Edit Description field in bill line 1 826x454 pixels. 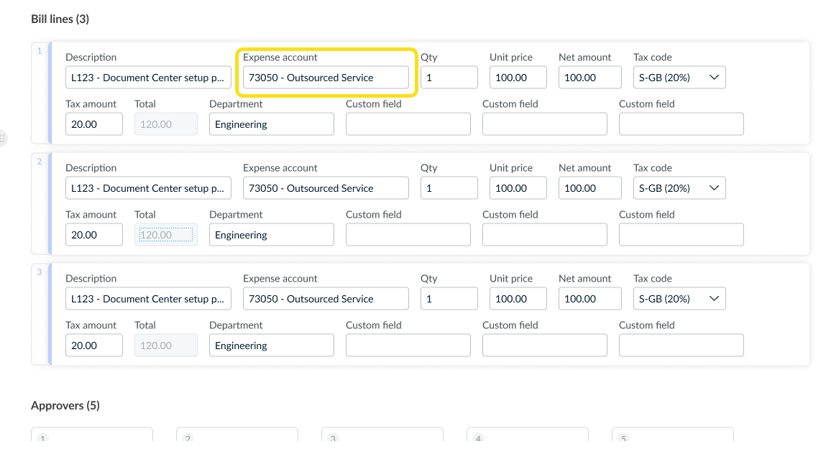pyautogui.click(x=148, y=78)
